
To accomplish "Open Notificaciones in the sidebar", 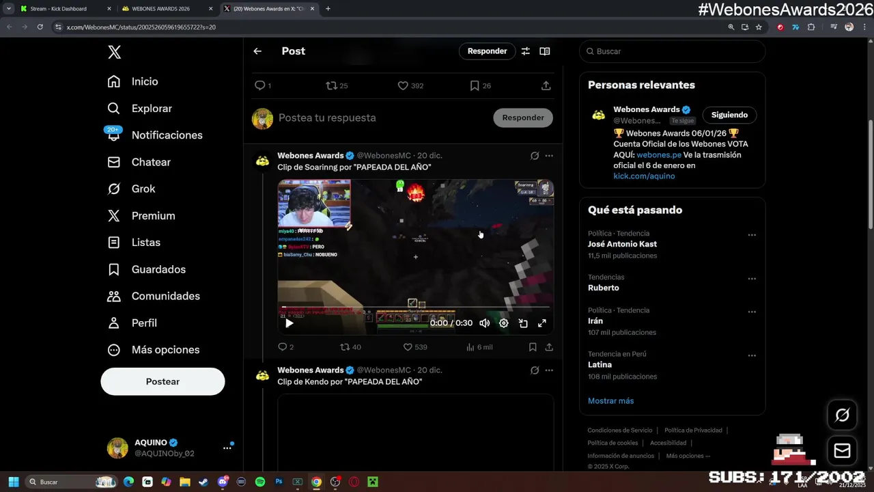I will point(154,135).
